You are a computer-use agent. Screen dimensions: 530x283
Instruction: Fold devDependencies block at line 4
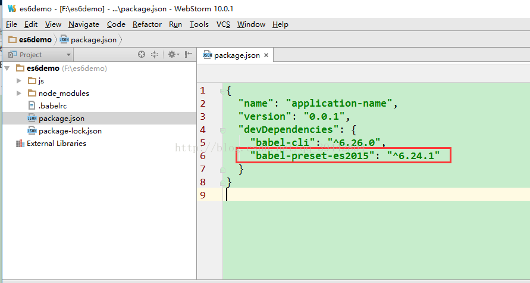(x=222, y=130)
